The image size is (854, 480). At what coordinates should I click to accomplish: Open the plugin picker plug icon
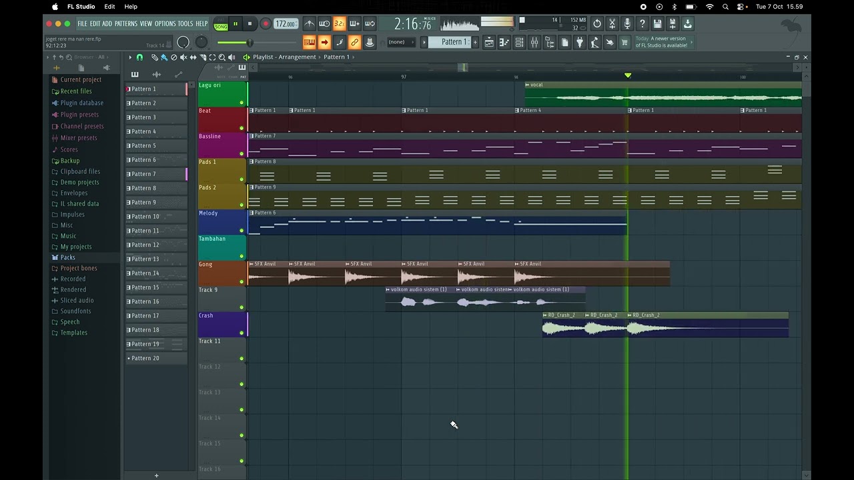pyautogui.click(x=579, y=43)
